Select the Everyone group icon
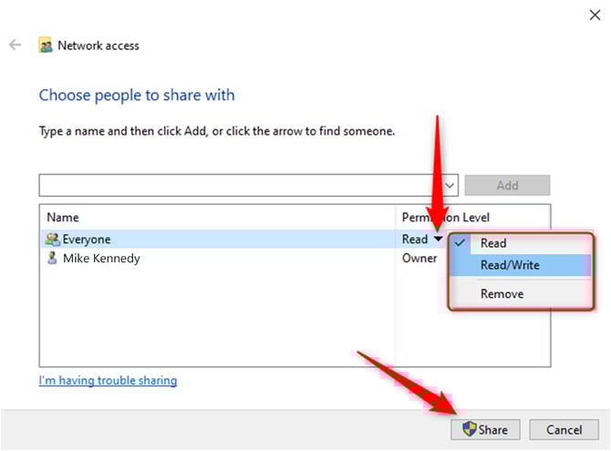This screenshot has height=451, width=611. [x=51, y=240]
